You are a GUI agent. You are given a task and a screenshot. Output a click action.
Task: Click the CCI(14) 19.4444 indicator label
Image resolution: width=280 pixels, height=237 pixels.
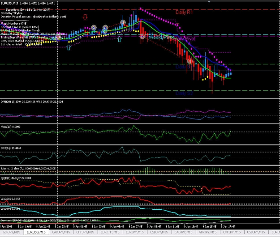point(11,148)
